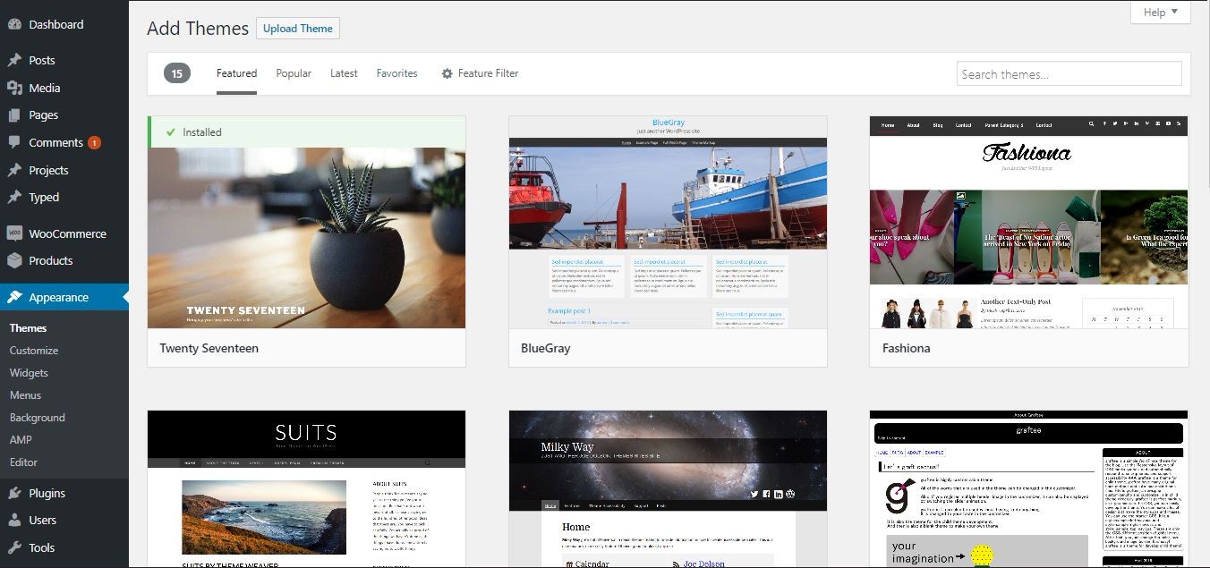Screen dimensions: 1210x568
Task: Switch to the Latest themes tab
Action: coord(344,73)
